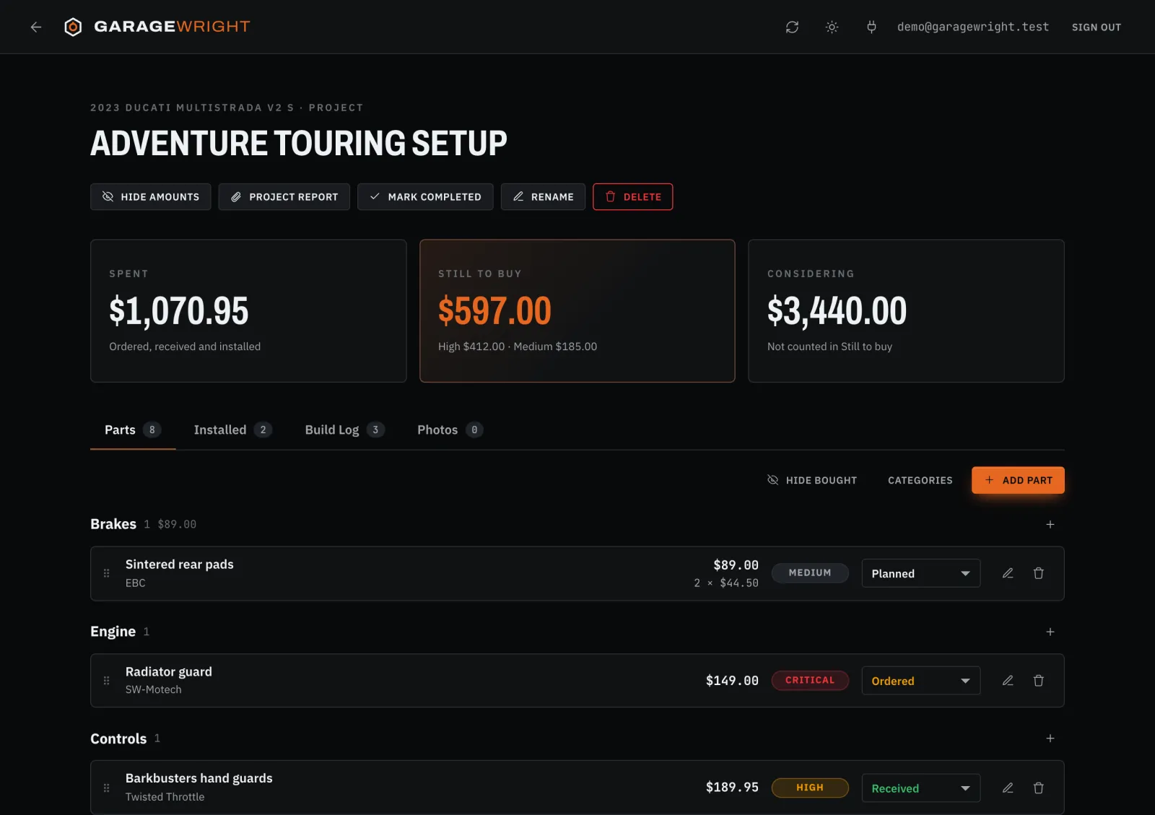Edit Radiator guard with pencil icon

pos(1008,681)
